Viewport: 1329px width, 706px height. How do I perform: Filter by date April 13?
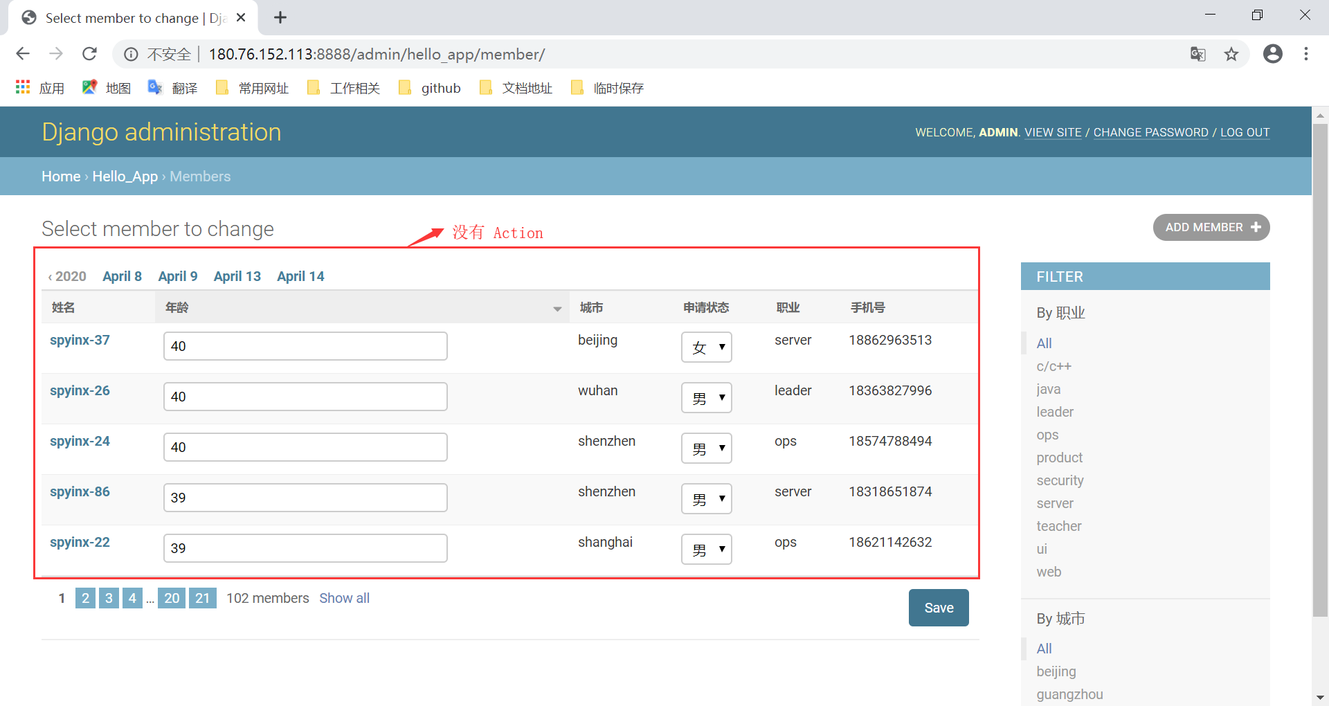click(237, 276)
